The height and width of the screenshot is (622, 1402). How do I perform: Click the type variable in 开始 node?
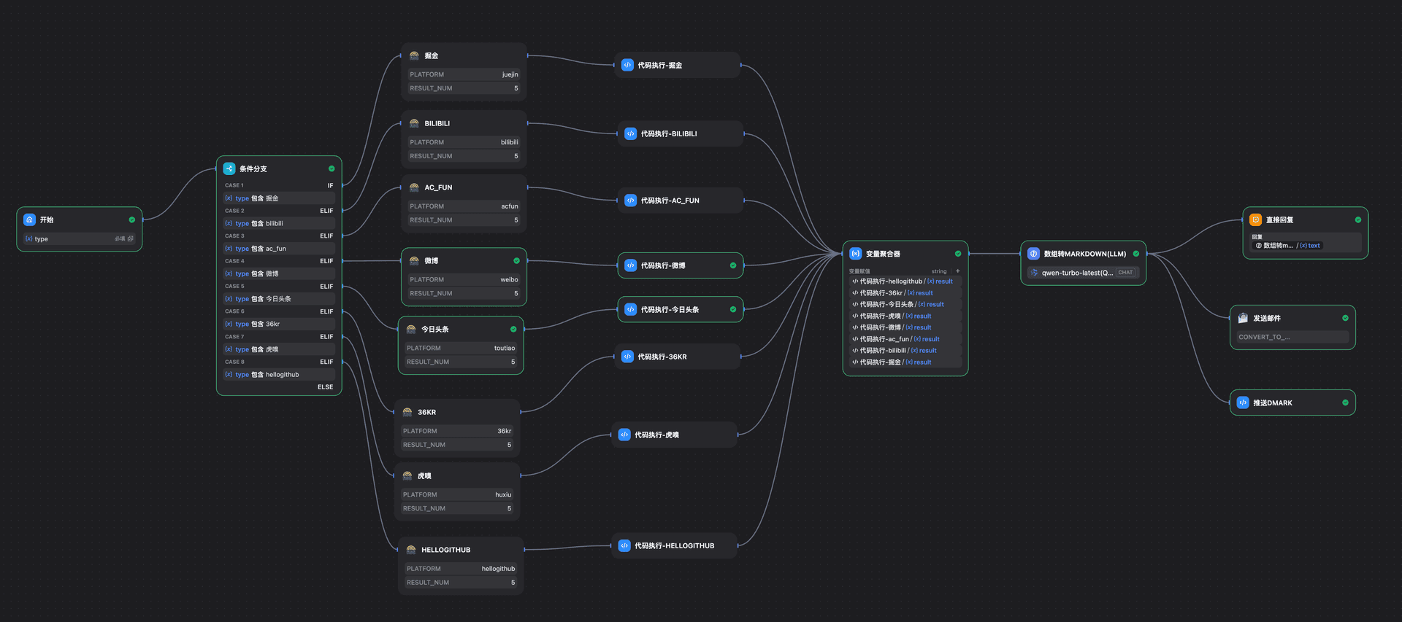41,239
